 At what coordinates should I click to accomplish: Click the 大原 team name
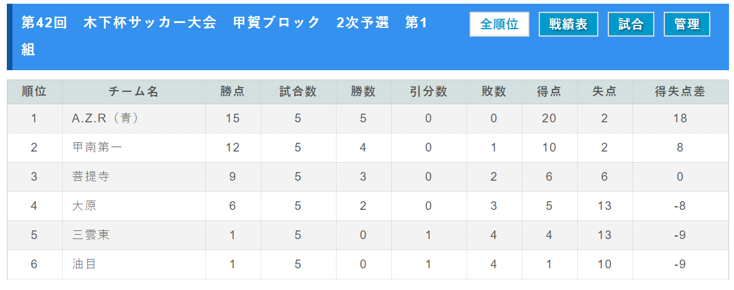(84, 206)
